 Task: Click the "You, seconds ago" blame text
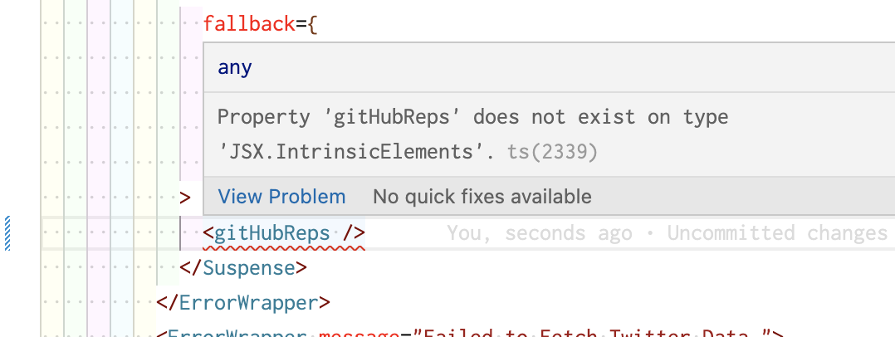pyautogui.click(x=539, y=233)
